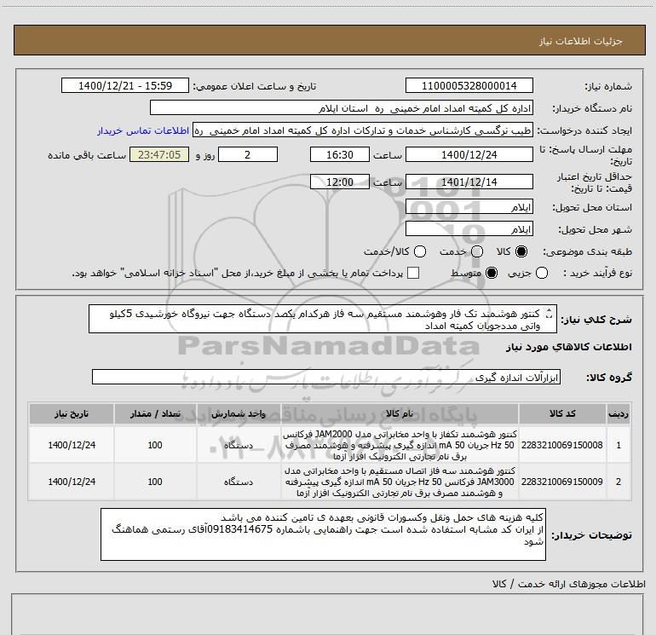
Task: Click the unit دستگاه cell in row 2
Action: 239,482
